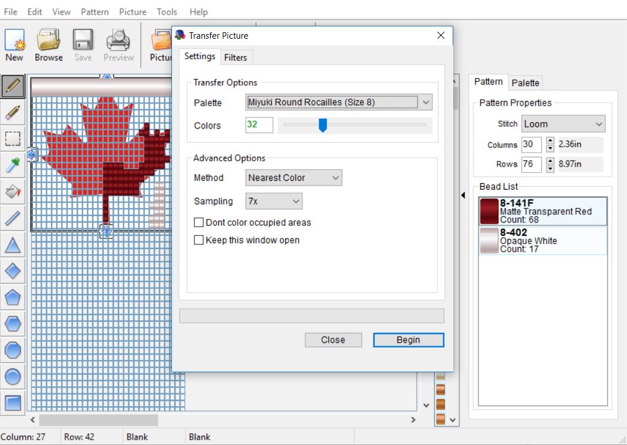
Task: Select the Paint bucket fill tool
Action: 13,191
